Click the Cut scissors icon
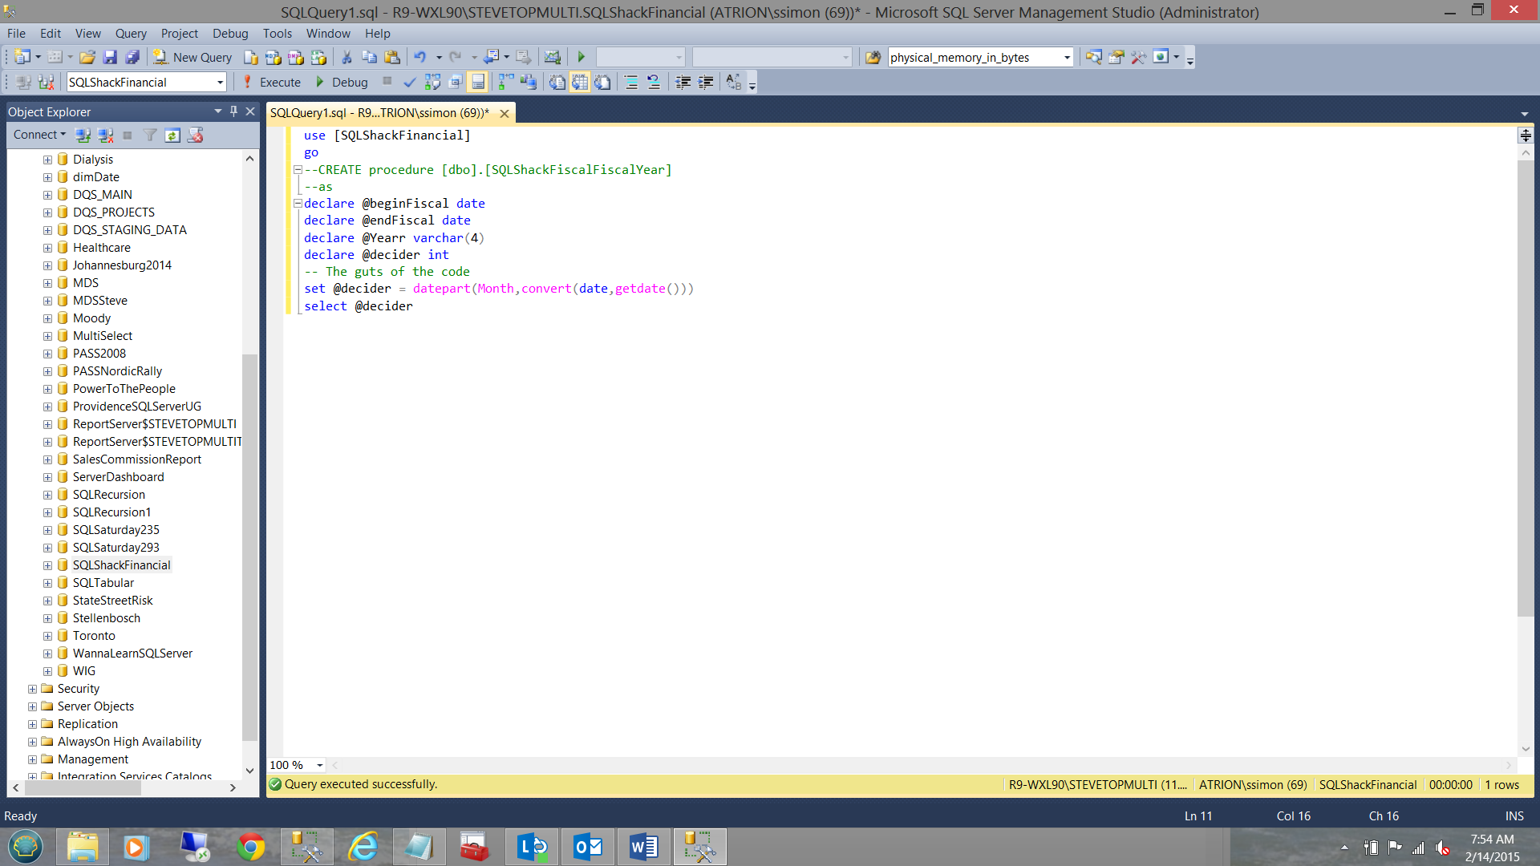 point(346,57)
